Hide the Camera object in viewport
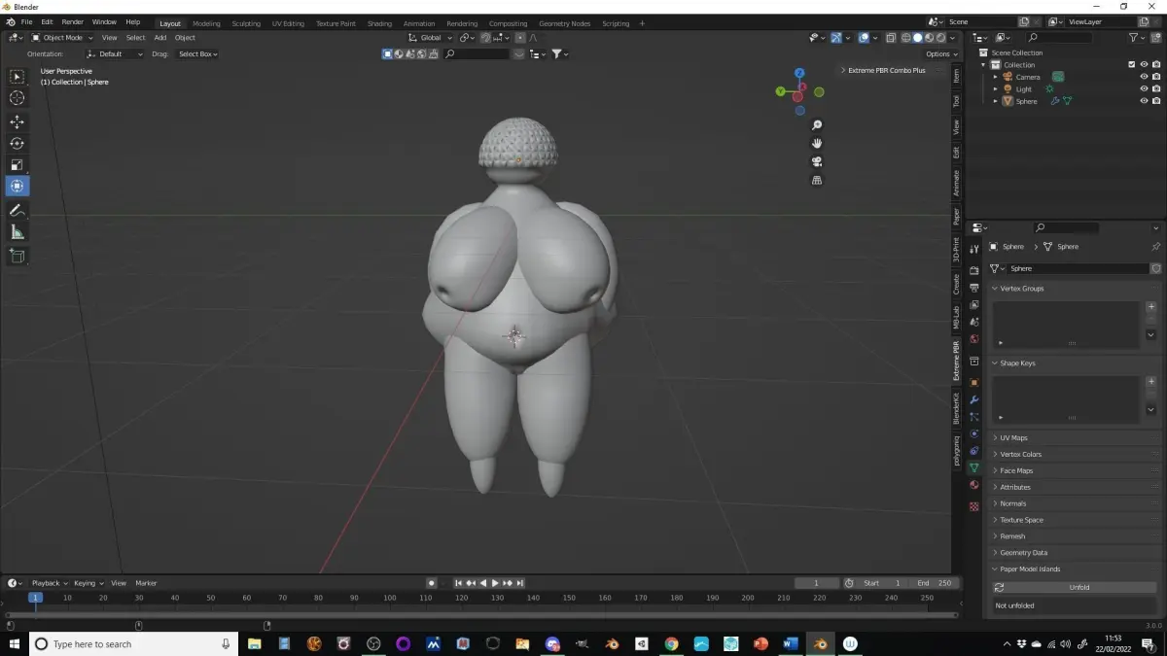Viewport: 1167px width, 656px height. point(1144,77)
